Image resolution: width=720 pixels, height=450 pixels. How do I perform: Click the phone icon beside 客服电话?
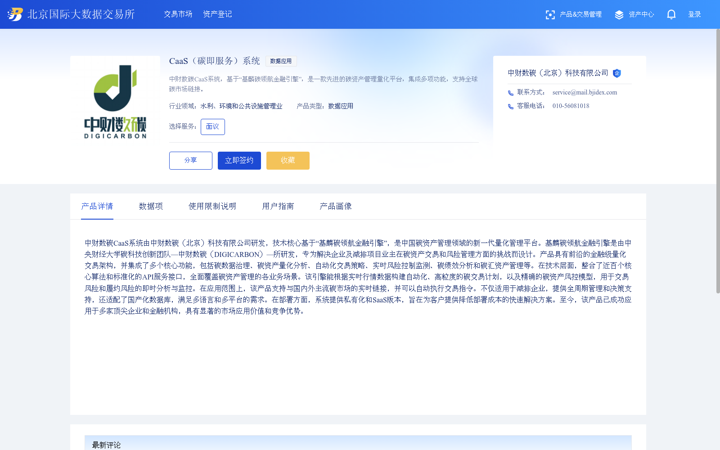pyautogui.click(x=511, y=107)
